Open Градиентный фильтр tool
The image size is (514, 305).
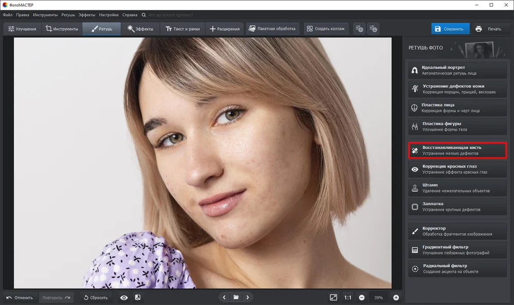[x=457, y=250]
